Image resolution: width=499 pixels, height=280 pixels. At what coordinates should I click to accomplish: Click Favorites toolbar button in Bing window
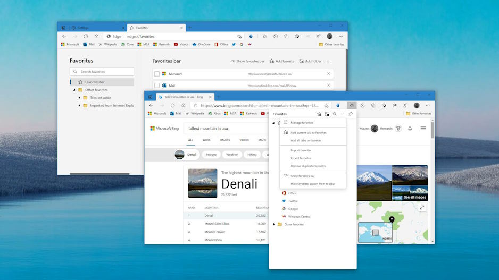pyautogui.click(x=351, y=105)
